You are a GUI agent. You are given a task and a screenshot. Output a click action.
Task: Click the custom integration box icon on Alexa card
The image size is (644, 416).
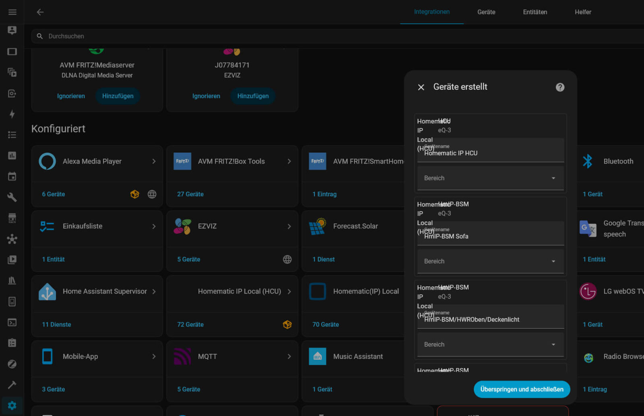pos(134,194)
